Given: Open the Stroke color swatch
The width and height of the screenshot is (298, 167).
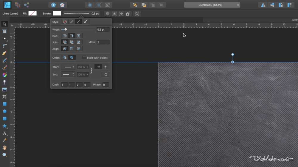Looking at the screenshot, I should pos(57,13).
